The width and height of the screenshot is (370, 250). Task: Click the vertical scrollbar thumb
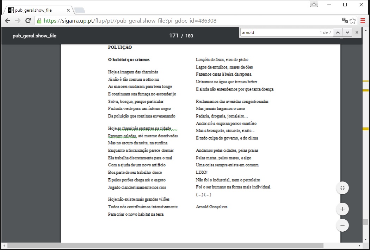[365, 222]
